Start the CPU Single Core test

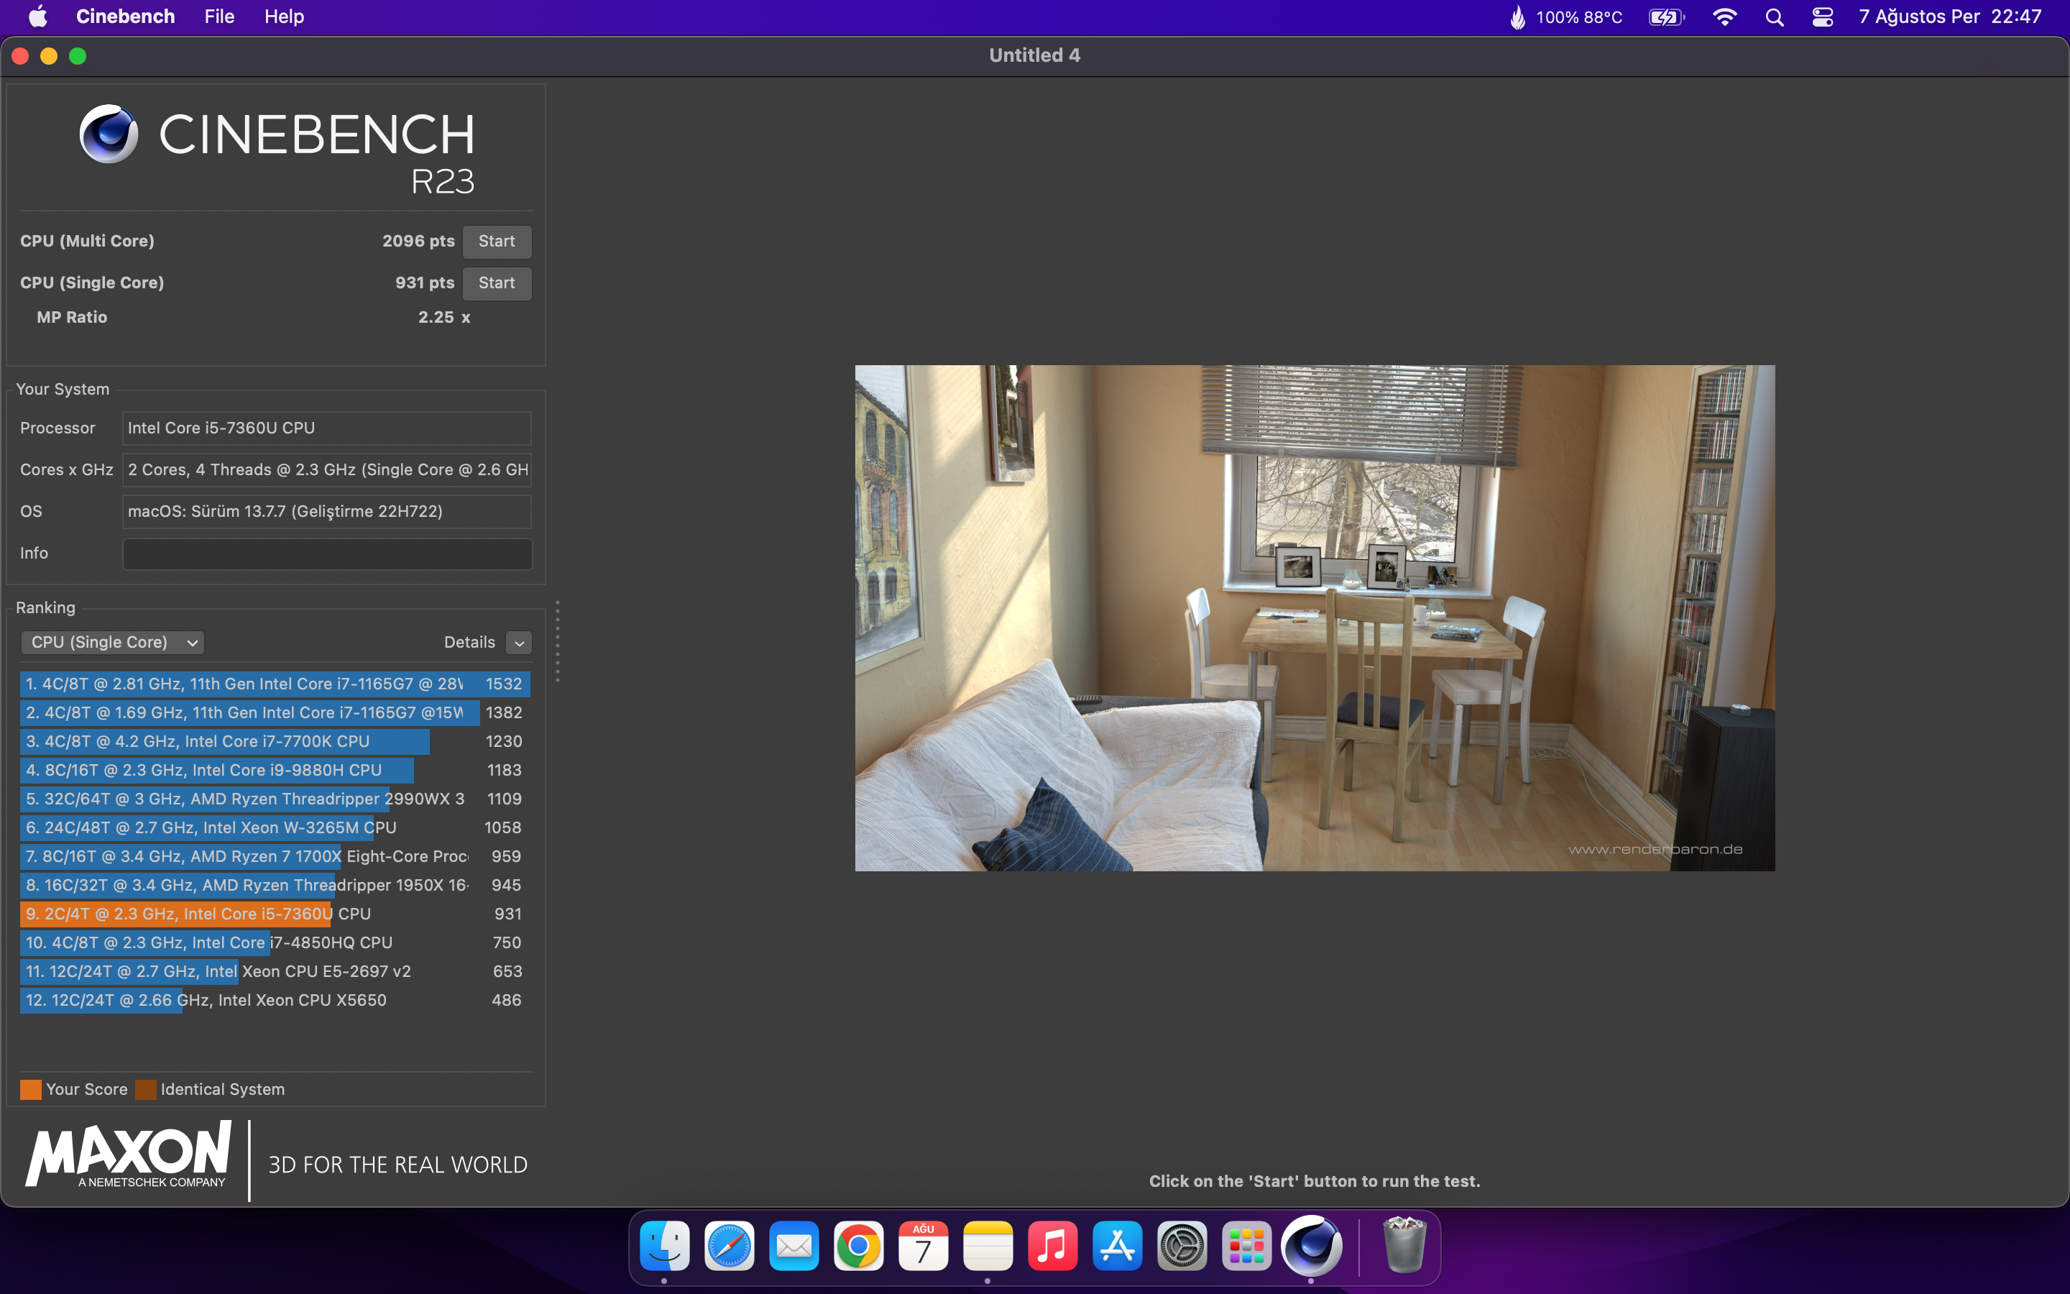point(496,283)
